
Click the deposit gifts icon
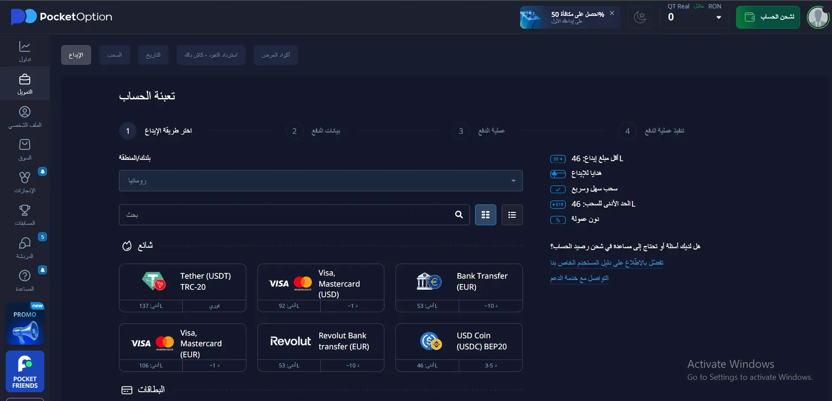point(558,174)
